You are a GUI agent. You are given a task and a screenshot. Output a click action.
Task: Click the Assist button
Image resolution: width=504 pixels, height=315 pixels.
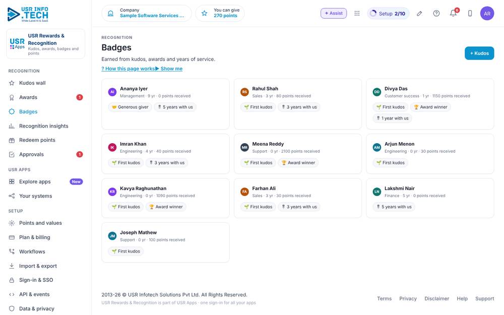[334, 13]
